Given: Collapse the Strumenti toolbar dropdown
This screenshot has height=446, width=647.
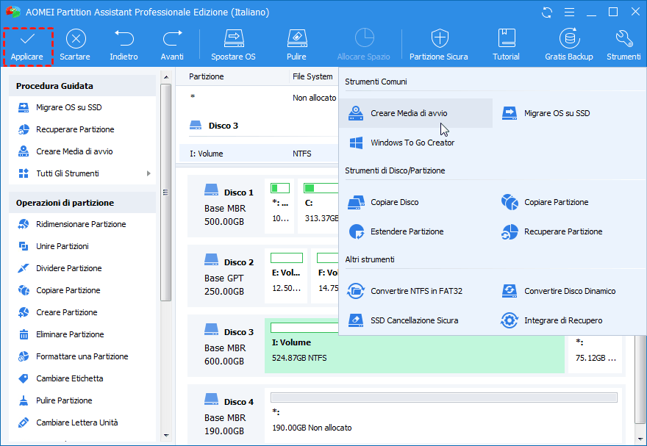Looking at the screenshot, I should 623,45.
